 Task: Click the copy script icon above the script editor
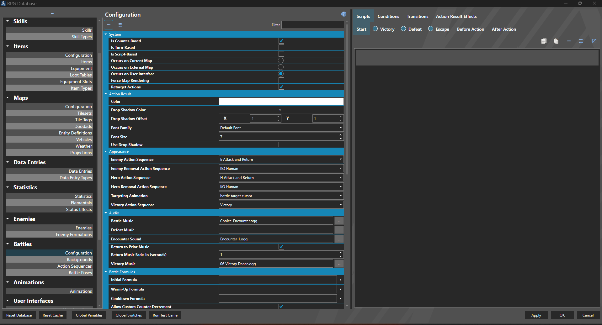[x=544, y=41]
